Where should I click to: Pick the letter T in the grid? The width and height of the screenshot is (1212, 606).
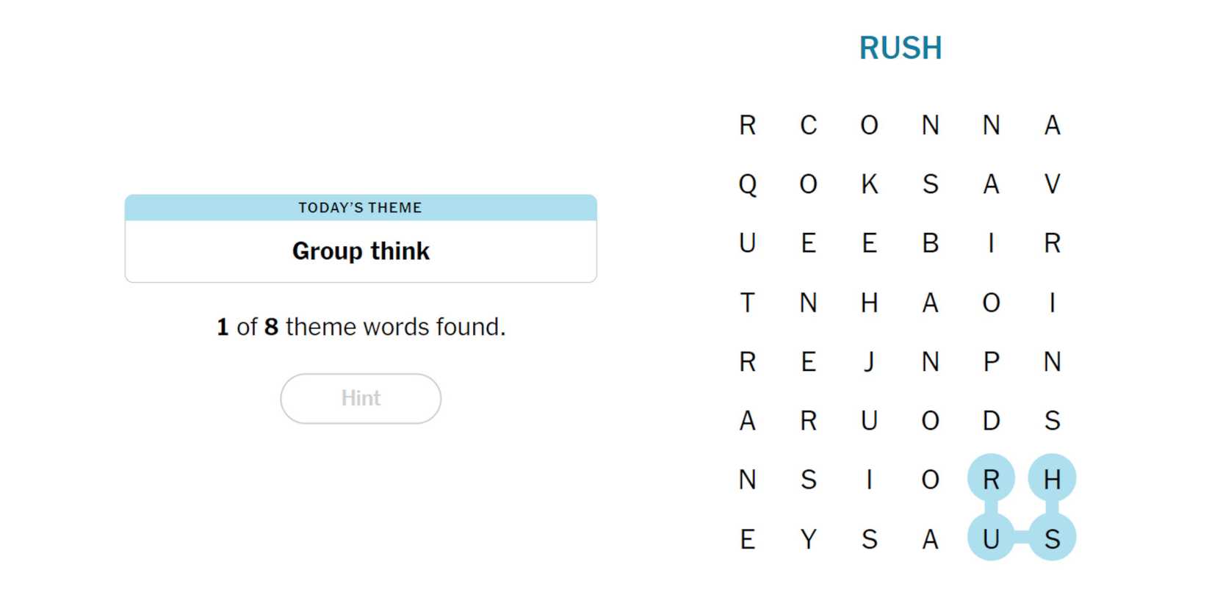(x=747, y=303)
